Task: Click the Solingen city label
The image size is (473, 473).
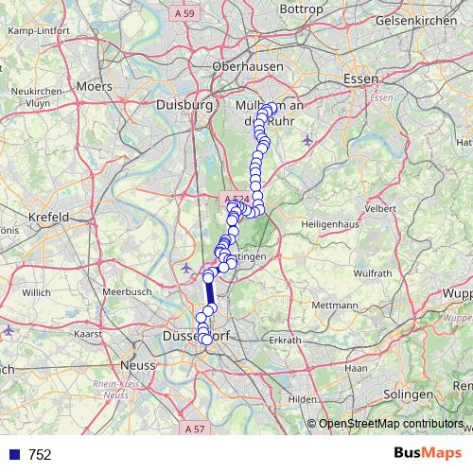Action: [x=409, y=394]
